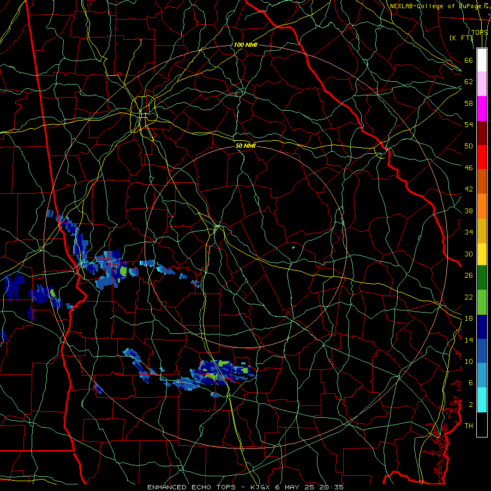Click the light blue legend swatch
491x491 pixels.
click(482, 375)
